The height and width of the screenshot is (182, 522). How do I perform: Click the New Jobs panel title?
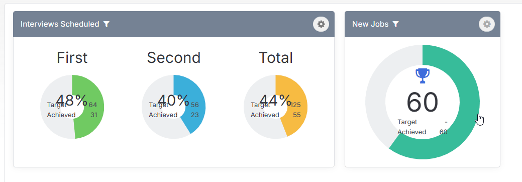pyautogui.click(x=370, y=24)
